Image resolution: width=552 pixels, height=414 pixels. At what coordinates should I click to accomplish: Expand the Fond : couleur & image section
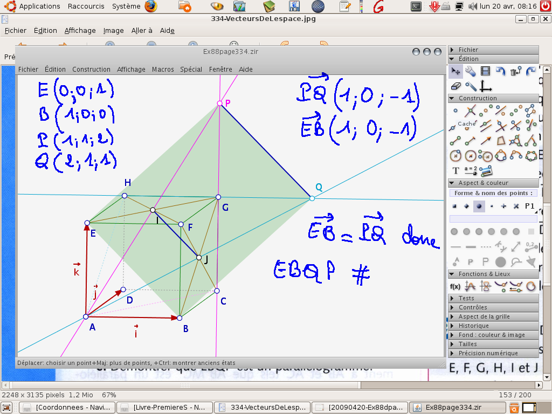(491, 335)
